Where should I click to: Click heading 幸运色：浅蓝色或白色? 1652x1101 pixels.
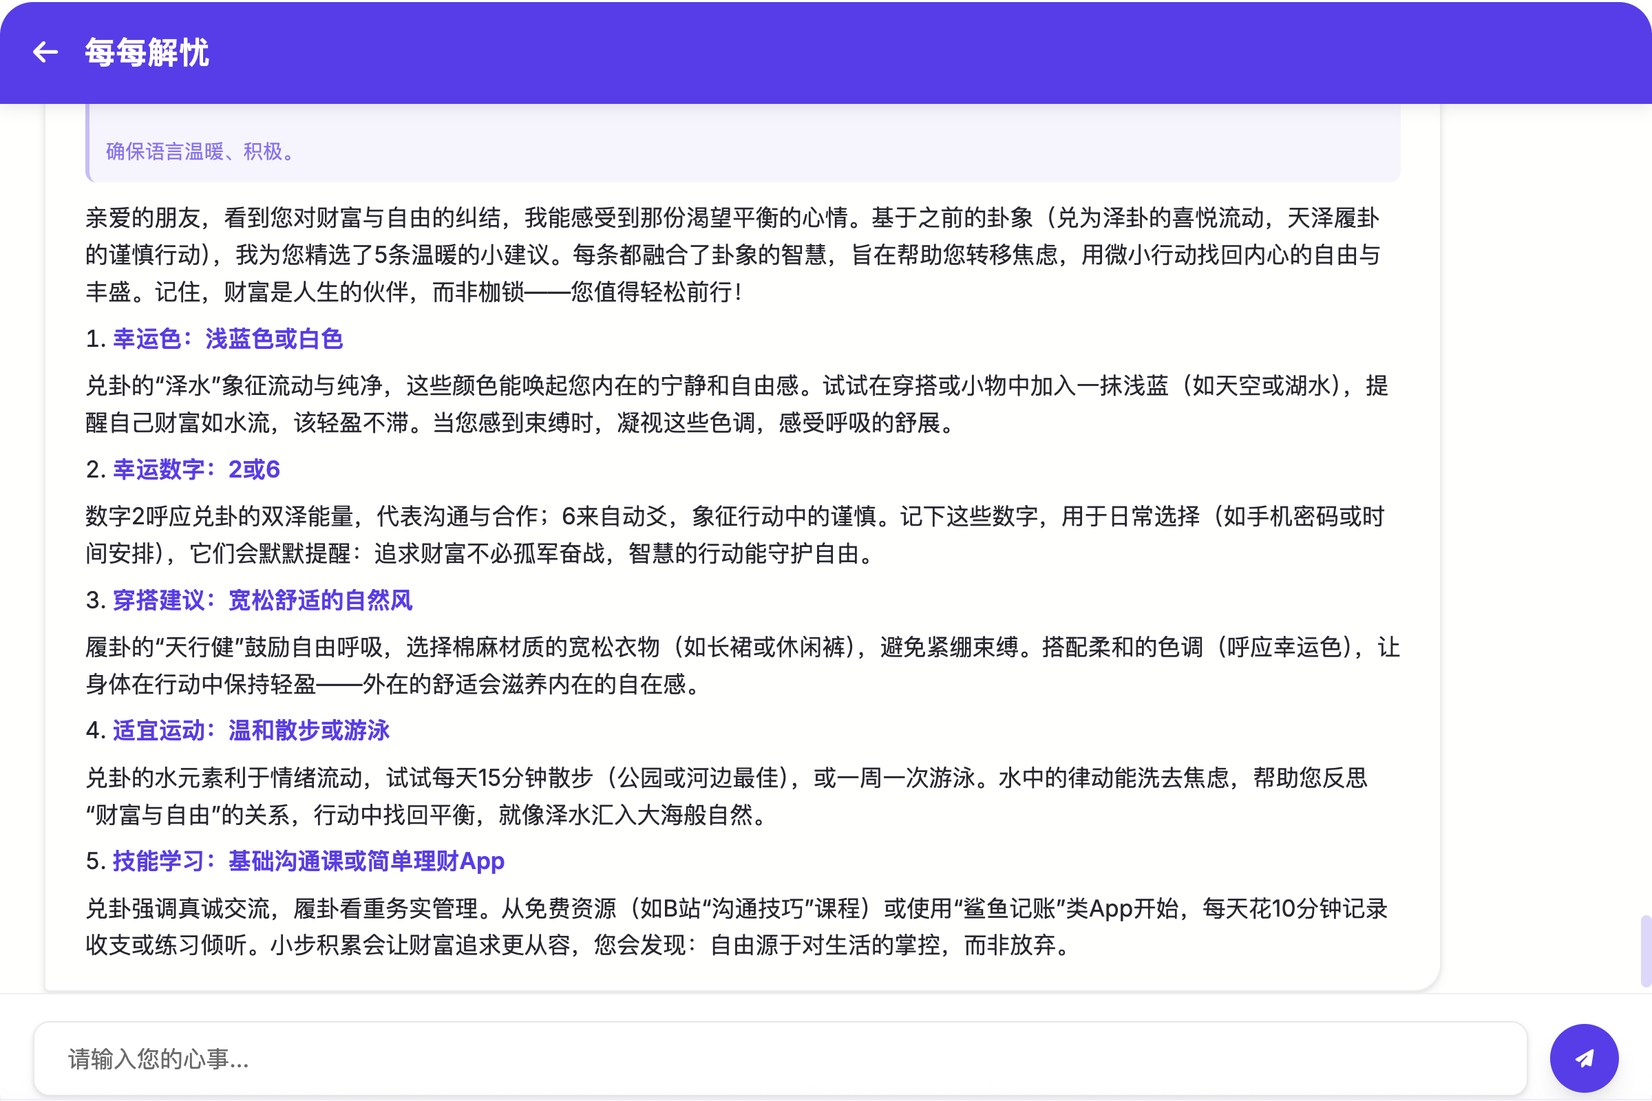click(x=228, y=339)
